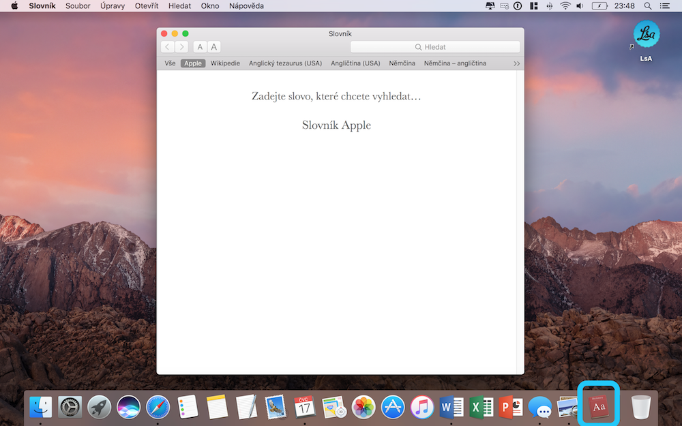682x426 pixels.
Task: Open the Wi-Fi status menu
Action: 565,6
